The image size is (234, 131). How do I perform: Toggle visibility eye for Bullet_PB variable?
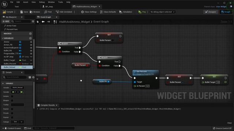pos(31,51)
